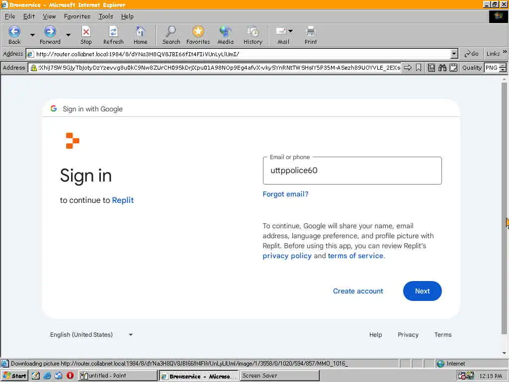Click the Windows Start button
Viewport: 509px width, 382px height.
point(14,376)
